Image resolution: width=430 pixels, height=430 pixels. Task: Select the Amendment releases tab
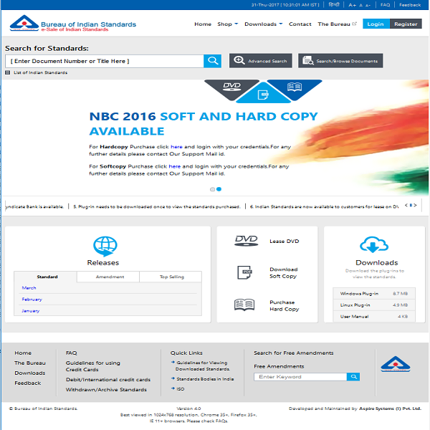point(108,277)
